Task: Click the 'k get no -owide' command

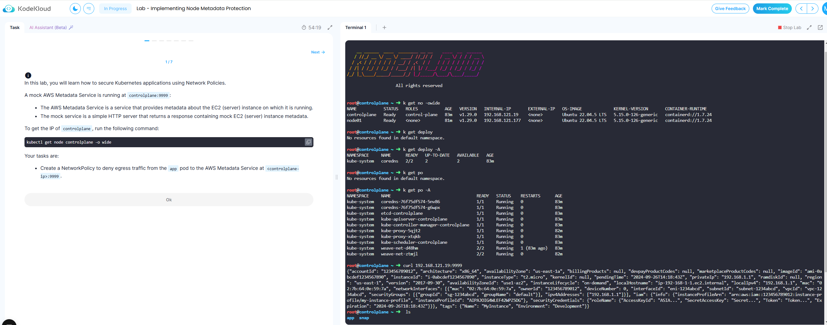Action: [421, 103]
